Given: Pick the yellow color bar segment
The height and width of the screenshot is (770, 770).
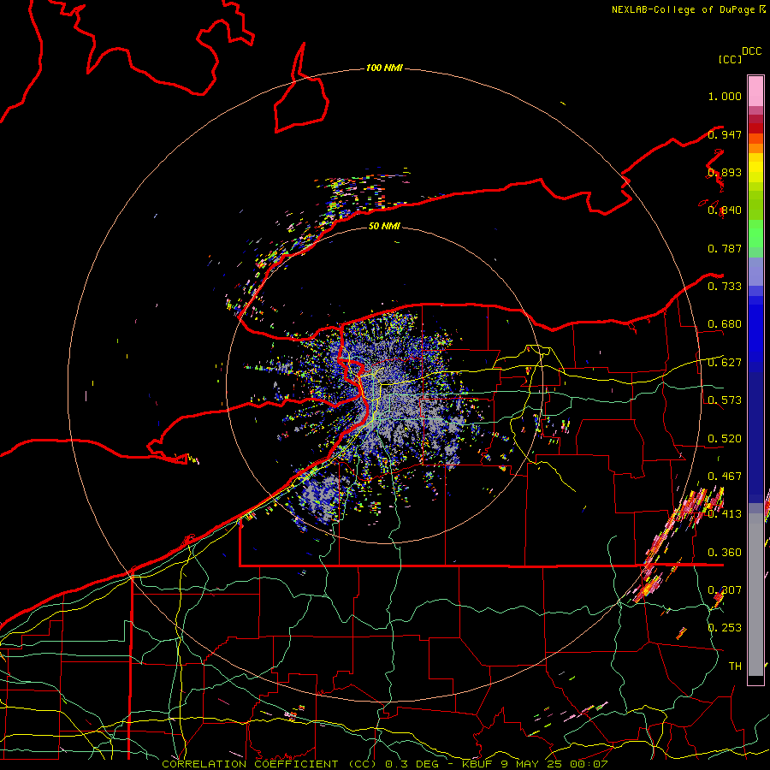Looking at the screenshot, I should (755, 169).
